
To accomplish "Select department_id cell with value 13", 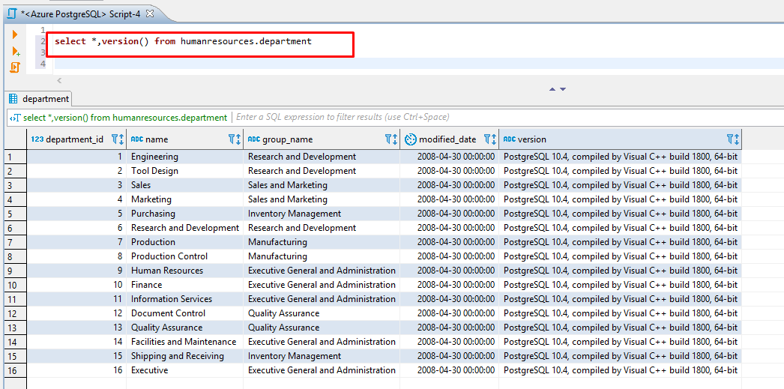I will (x=76, y=328).
